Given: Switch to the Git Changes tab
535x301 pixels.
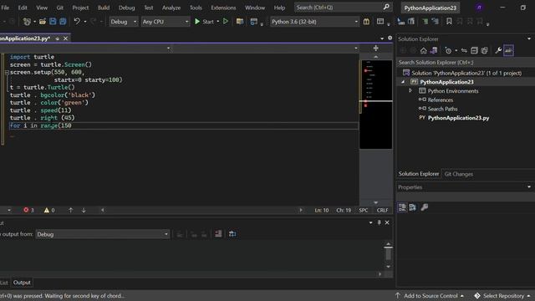Looking at the screenshot, I should 459,174.
